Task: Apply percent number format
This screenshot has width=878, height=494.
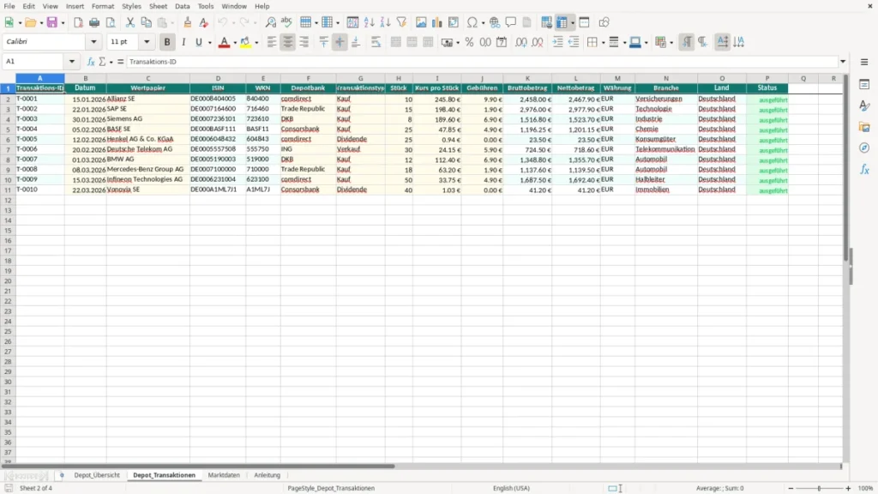Action: coord(469,42)
